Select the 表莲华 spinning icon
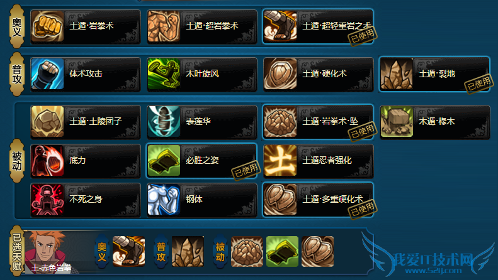 164,122
